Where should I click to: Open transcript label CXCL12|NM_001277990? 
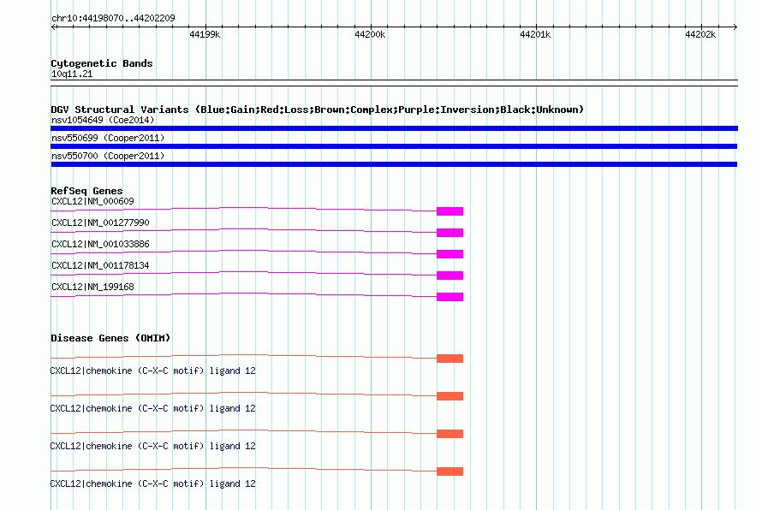click(100, 222)
